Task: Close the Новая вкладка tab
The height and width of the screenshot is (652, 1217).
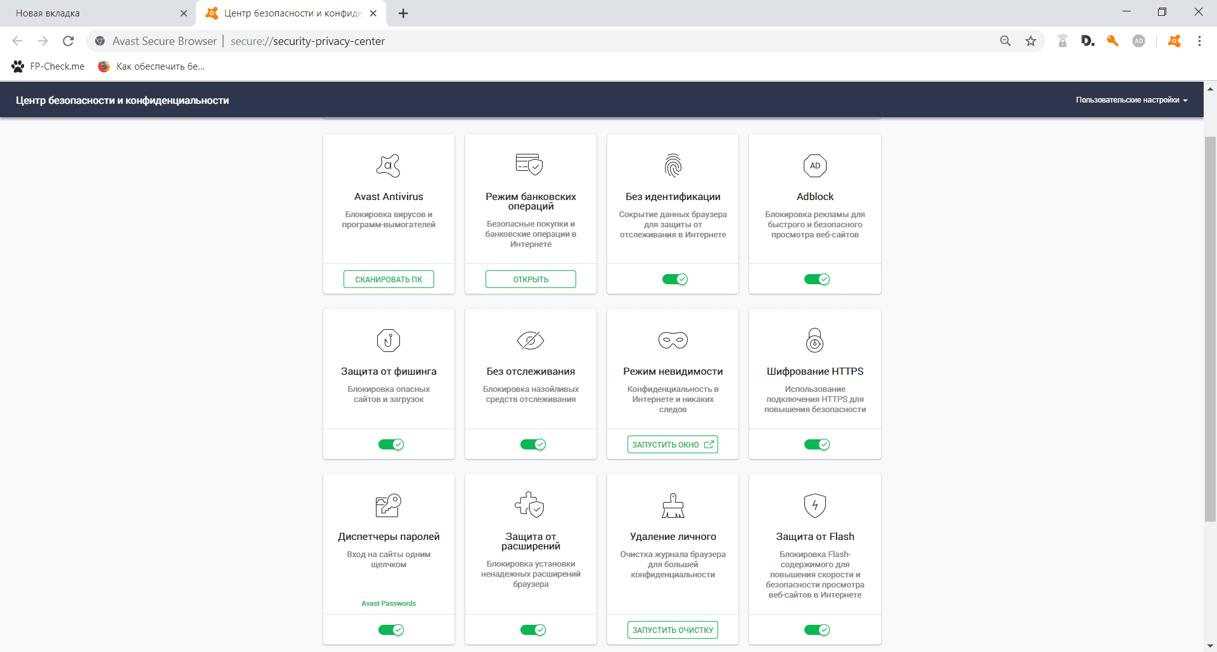Action: click(x=184, y=13)
